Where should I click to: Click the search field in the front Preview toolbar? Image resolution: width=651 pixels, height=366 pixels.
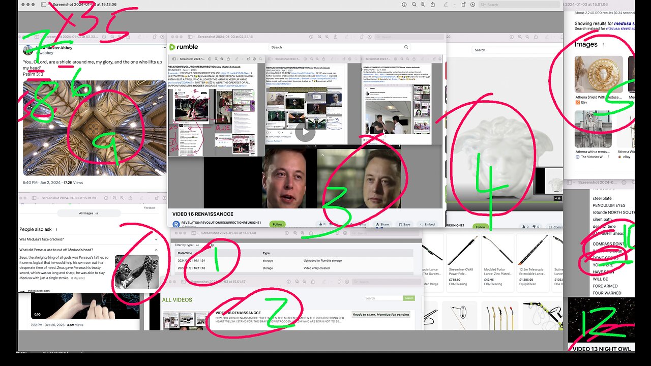point(519,5)
